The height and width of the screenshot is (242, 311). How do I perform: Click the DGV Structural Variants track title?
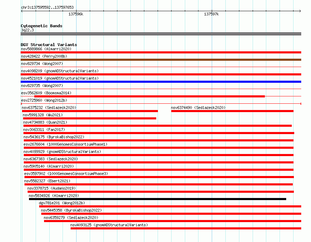tap(49, 45)
